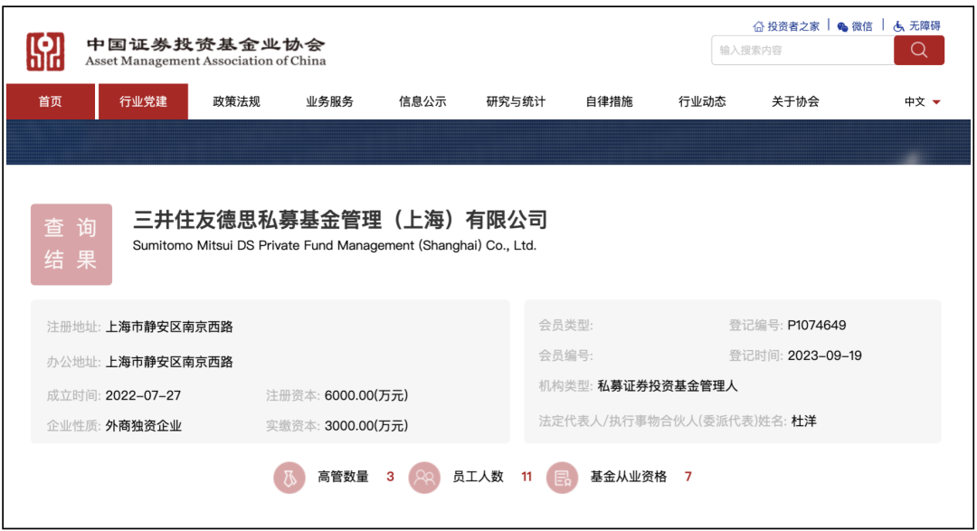Open the 微信 link

point(862,26)
